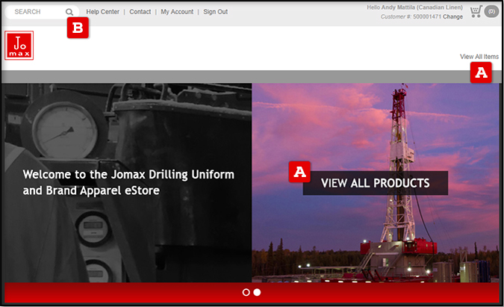
Task: Go to the Contact page
Action: [140, 12]
